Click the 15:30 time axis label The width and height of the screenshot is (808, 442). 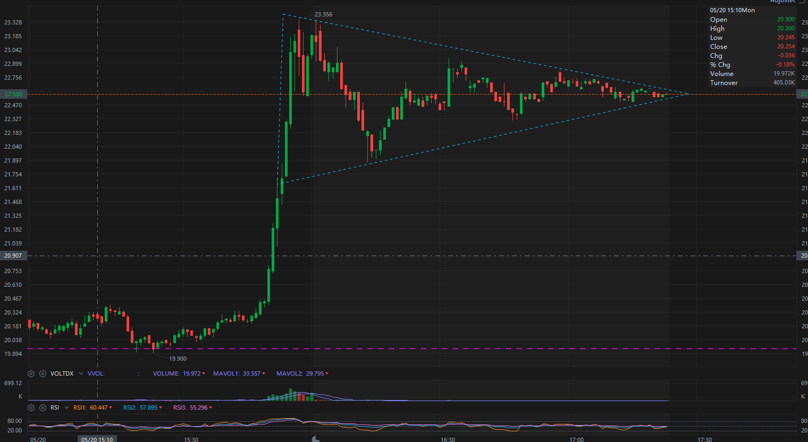191,439
